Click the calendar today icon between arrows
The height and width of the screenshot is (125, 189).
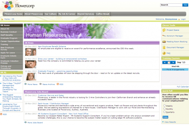169,62
